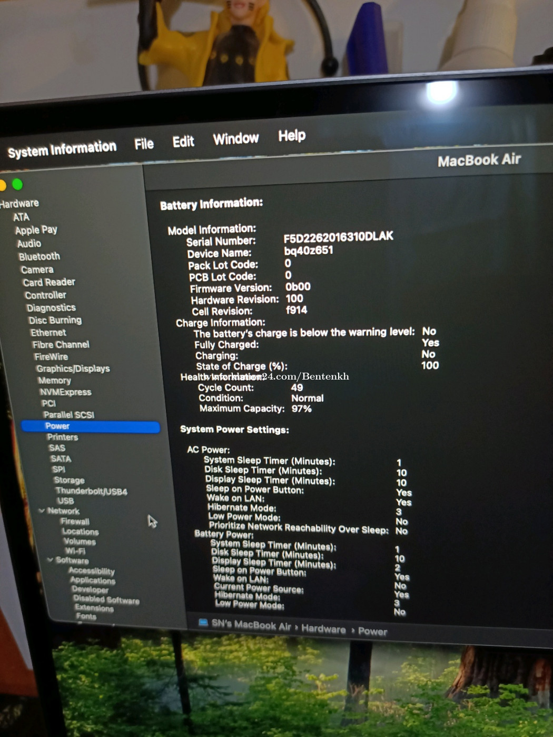The height and width of the screenshot is (737, 553).
Task: Select FireWire in the sidebar
Action: click(51, 357)
